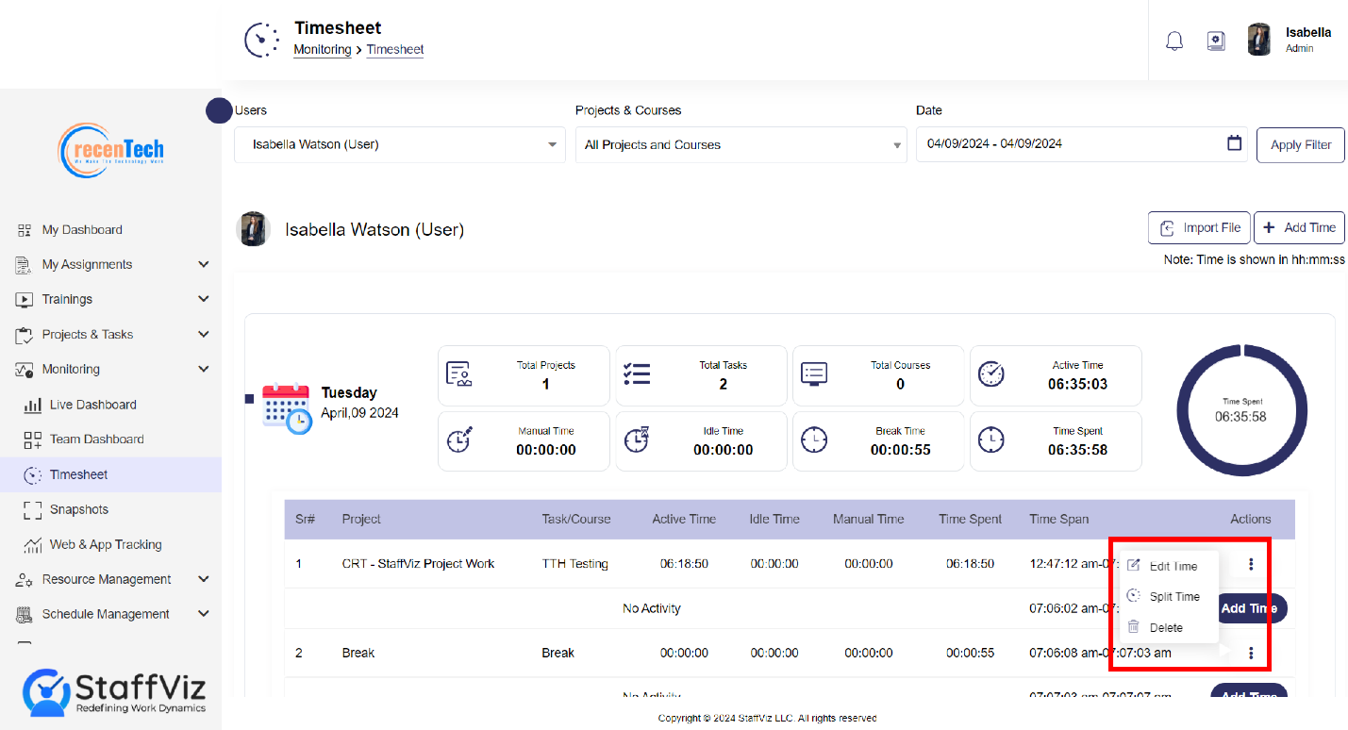Open the Projects & Courses dropdown
This screenshot has height=730, width=1348.
741,144
